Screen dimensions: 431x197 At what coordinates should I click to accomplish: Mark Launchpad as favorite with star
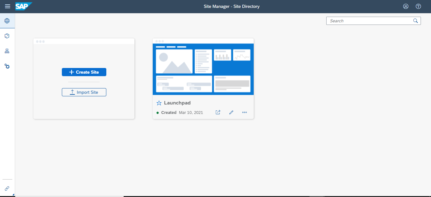159,103
